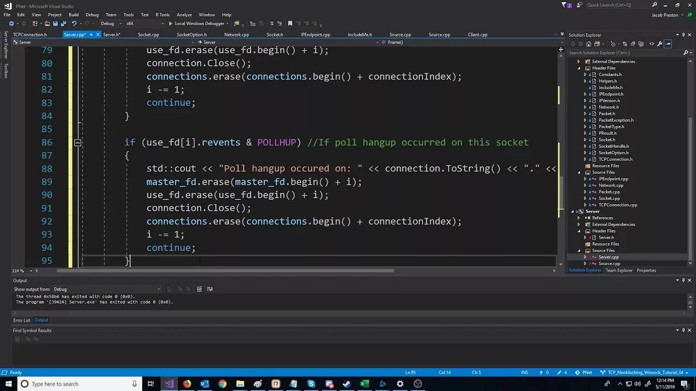
Task: Click Sync with Active Document icon
Action: click(625, 44)
